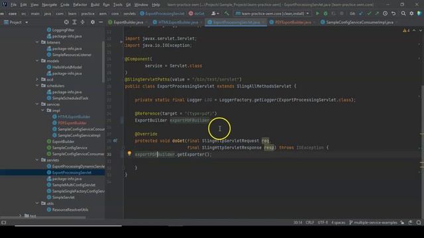
Task: Click servlets in the navigation breadcrumb
Action: [x=130, y=13]
